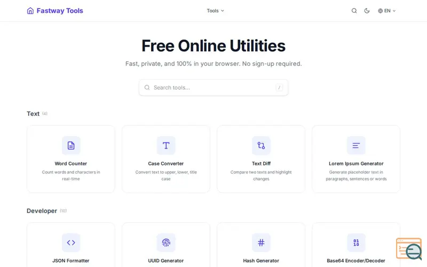Expand the Tools dropdown menu
The image size is (427, 267).
(215, 11)
